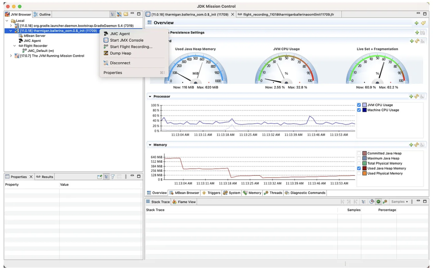This screenshot has height=272, width=433.
Task: Click the JVM Browser tree layout icon
Action: [x=113, y=14]
